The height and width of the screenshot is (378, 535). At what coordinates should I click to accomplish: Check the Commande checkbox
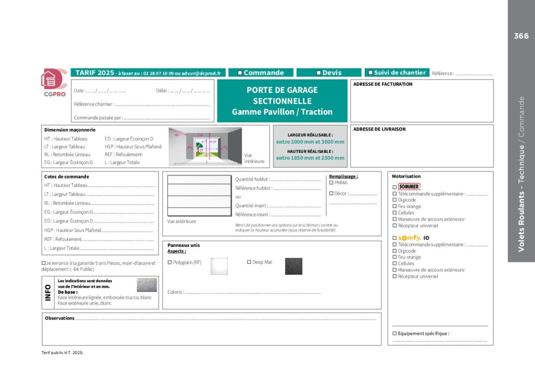click(239, 73)
